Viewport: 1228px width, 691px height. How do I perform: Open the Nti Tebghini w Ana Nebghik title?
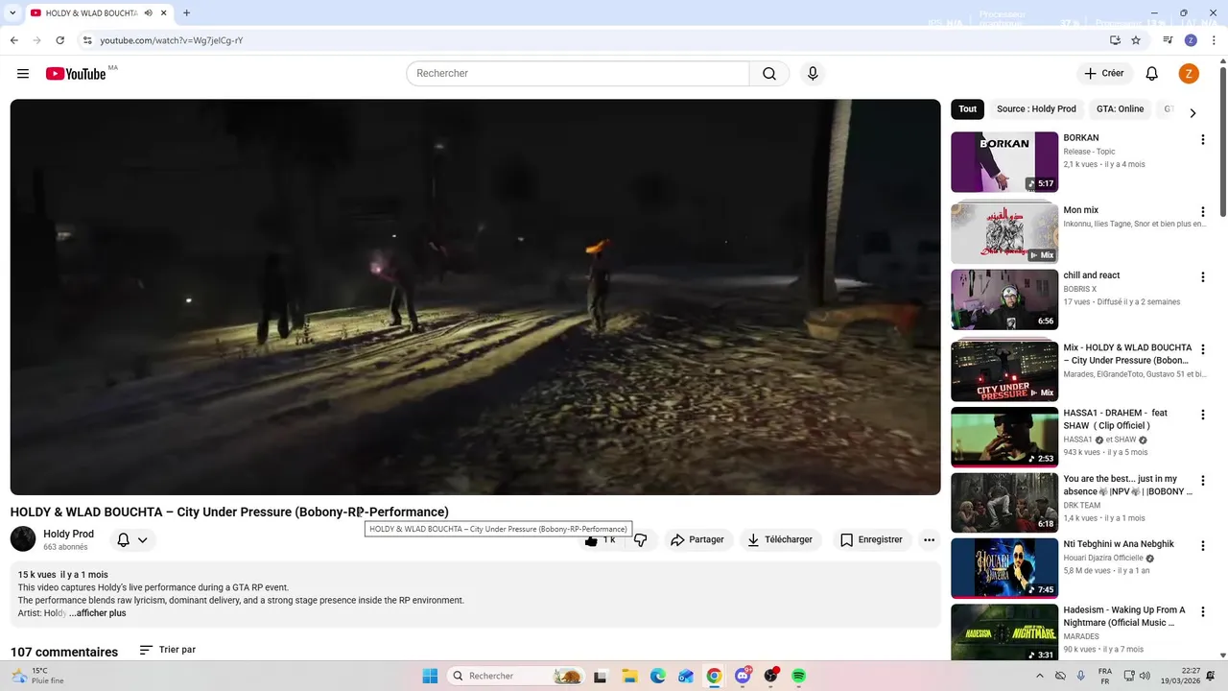tap(1119, 544)
